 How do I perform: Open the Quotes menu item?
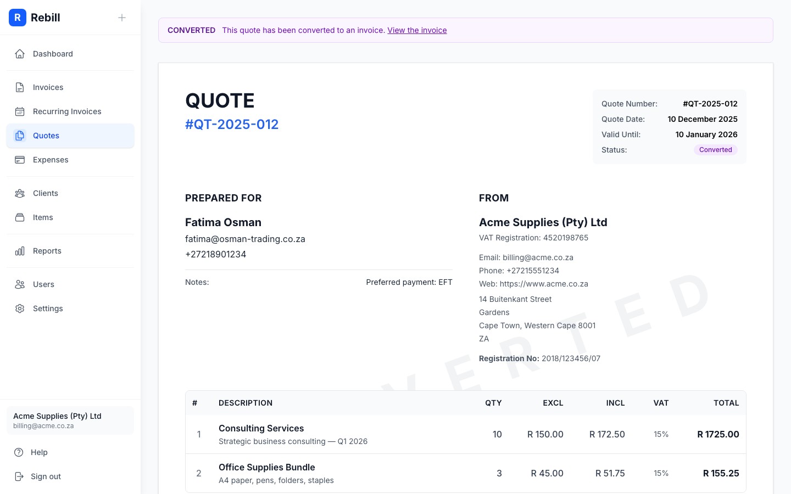click(x=46, y=136)
